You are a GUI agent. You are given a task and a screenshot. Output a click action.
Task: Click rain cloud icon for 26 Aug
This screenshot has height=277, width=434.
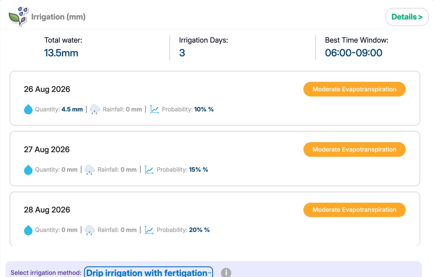click(95, 109)
